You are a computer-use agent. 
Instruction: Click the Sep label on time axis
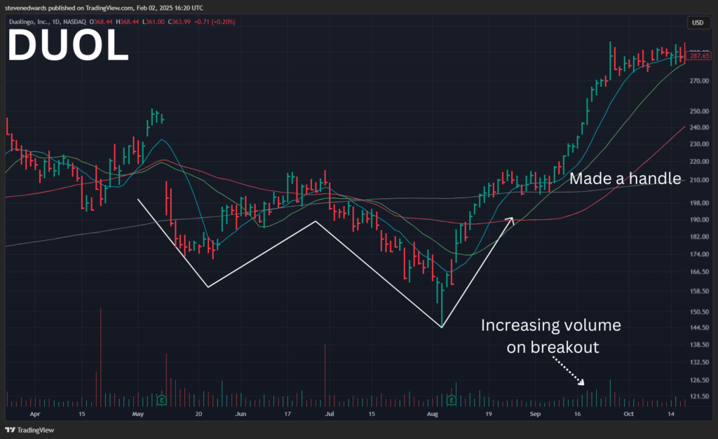(535, 414)
